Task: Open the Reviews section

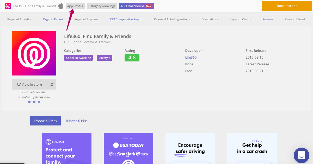Action: pos(268,19)
